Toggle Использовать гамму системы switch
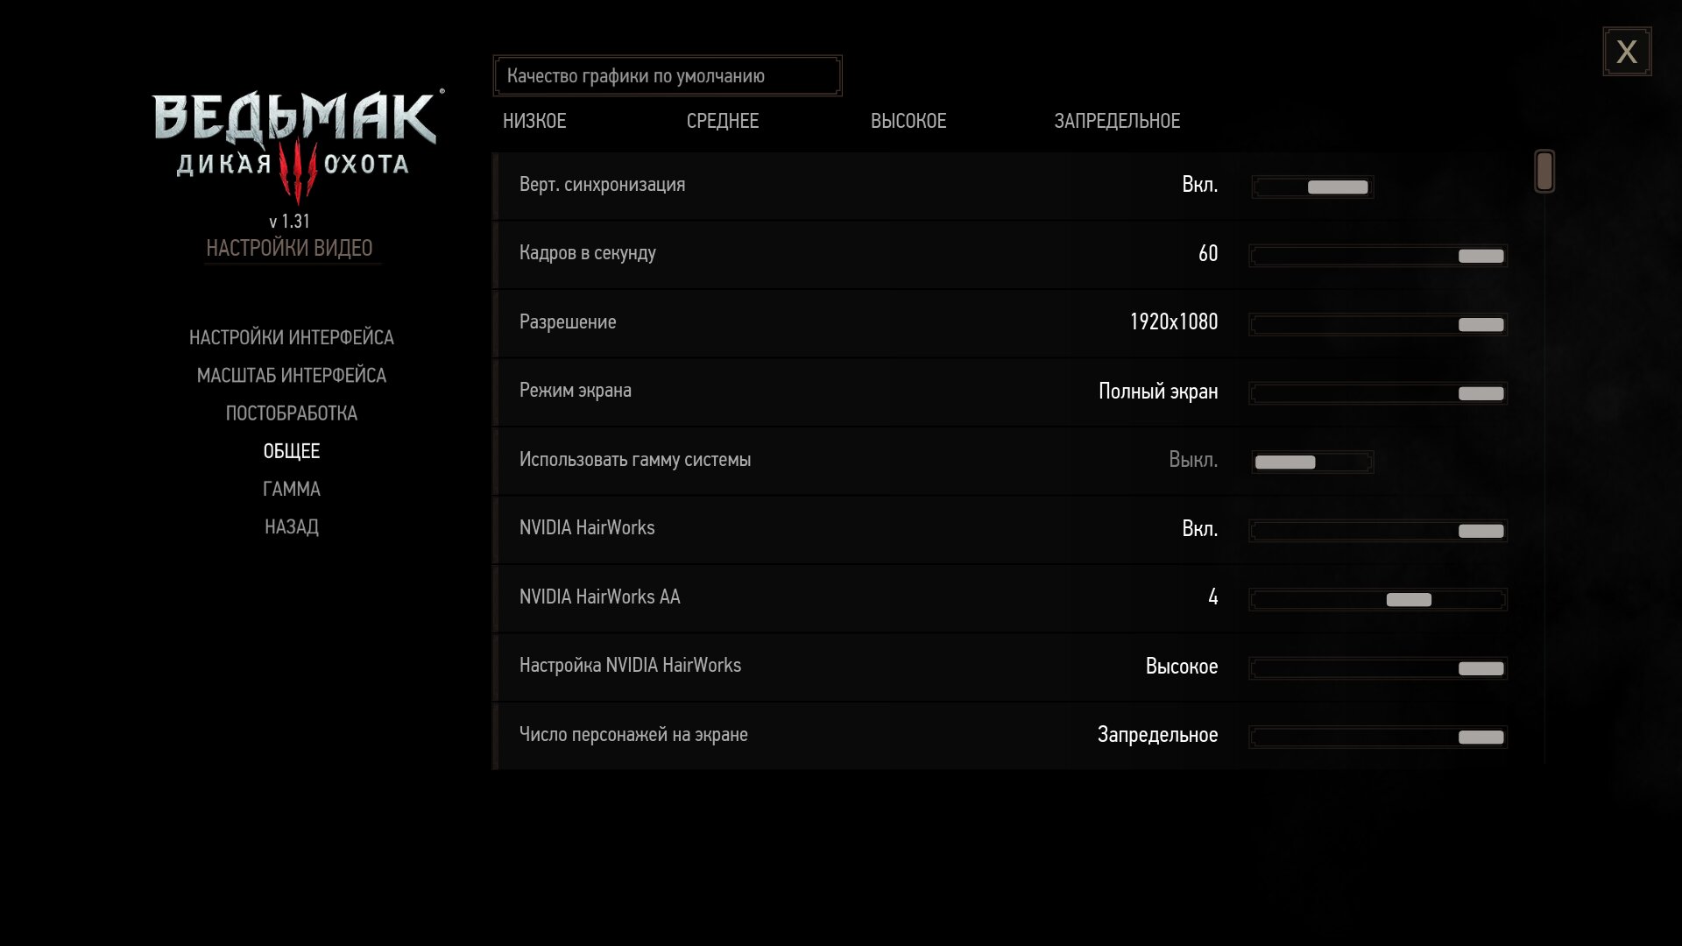1682x946 pixels. point(1312,462)
